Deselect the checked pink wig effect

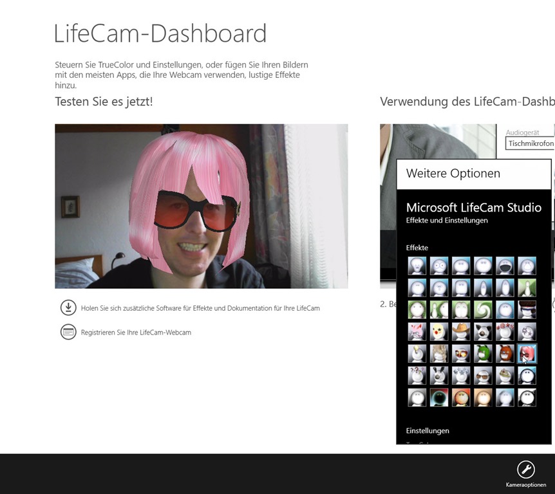click(x=527, y=353)
